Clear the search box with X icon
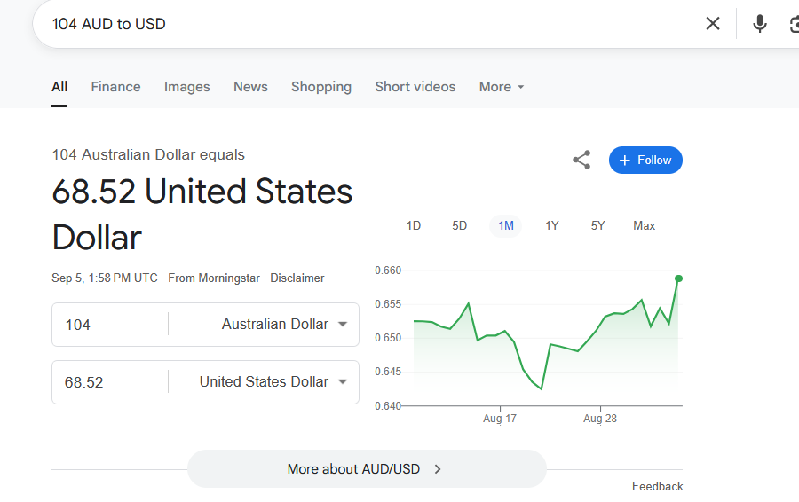 point(713,24)
